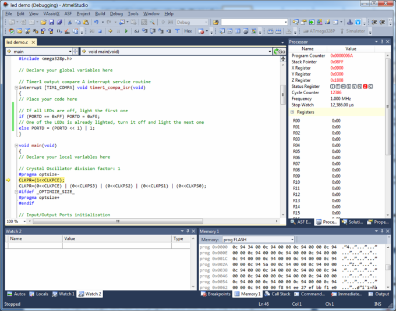Toggle Hex display button
Image resolution: width=396 pixels, height=311 pixels.
[188, 31]
